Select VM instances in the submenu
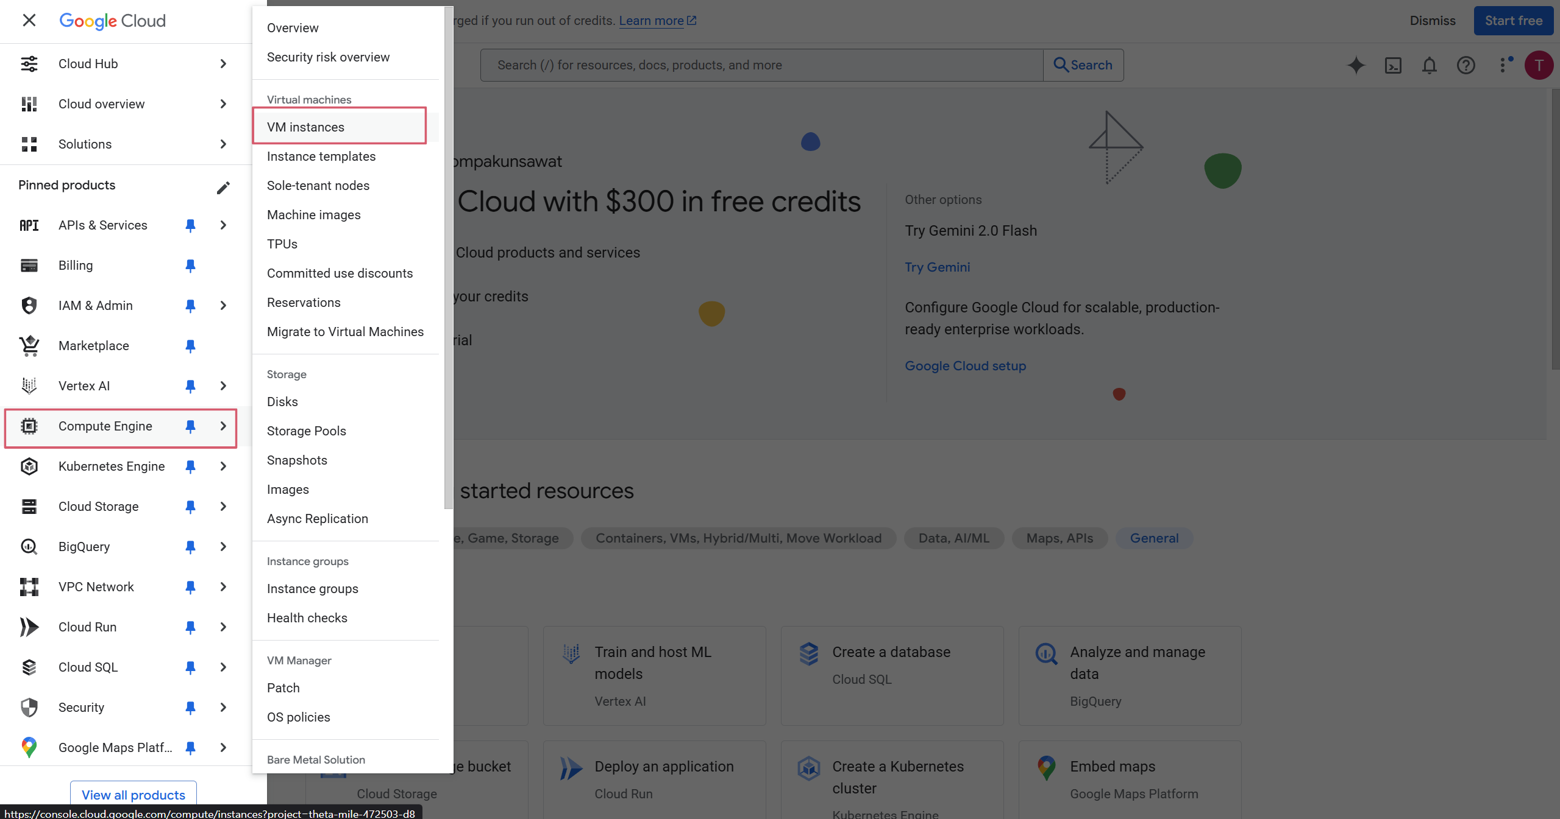This screenshot has width=1560, height=819. [305, 127]
